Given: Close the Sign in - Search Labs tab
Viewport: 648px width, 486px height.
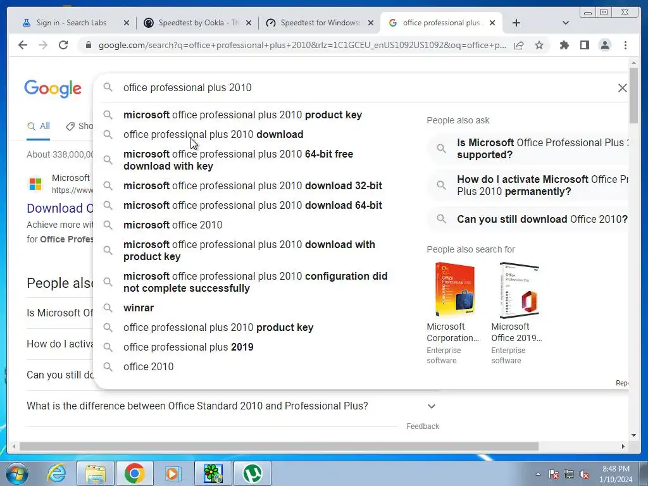Looking at the screenshot, I should pyautogui.click(x=127, y=23).
